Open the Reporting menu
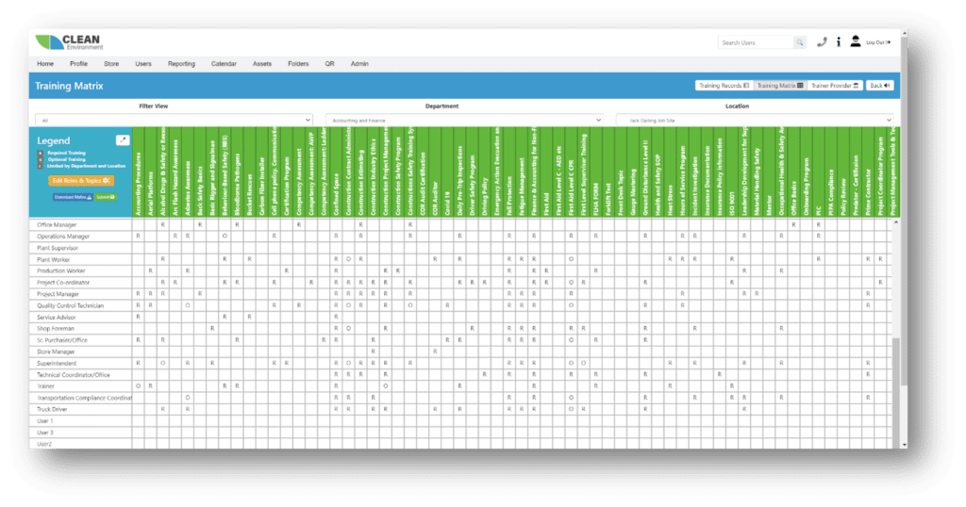Viewport: 966px width, 507px height. 181,64
